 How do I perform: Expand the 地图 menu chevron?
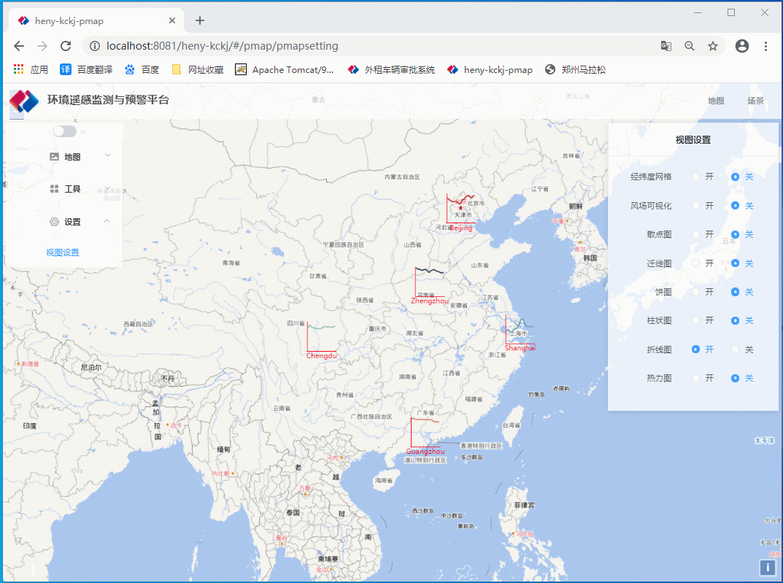107,155
